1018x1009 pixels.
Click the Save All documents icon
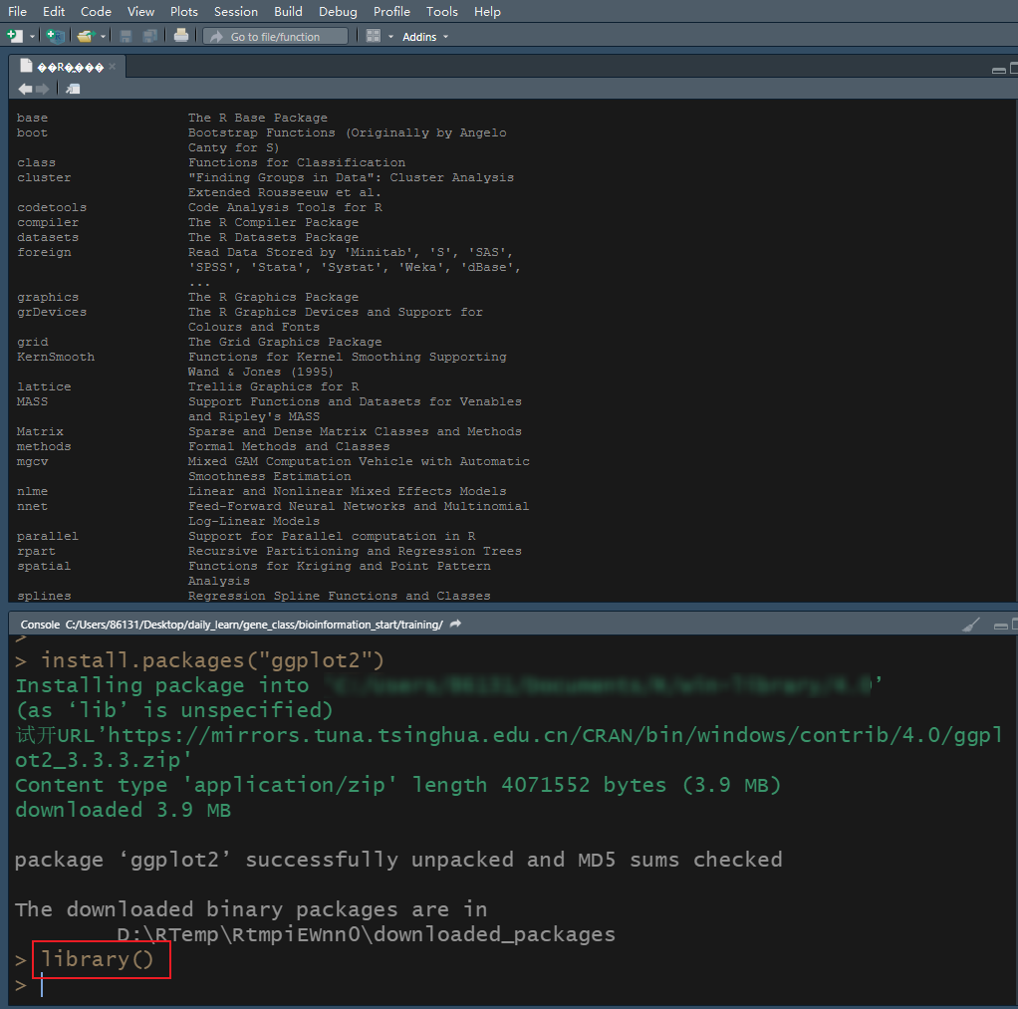pyautogui.click(x=150, y=37)
